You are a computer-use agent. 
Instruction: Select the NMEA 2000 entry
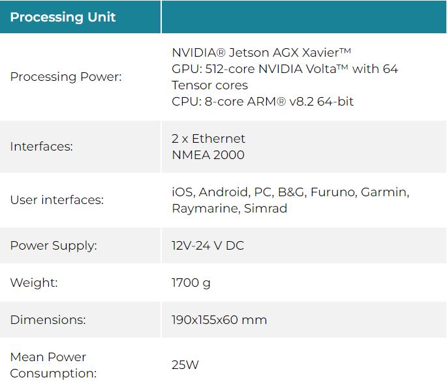pos(208,155)
